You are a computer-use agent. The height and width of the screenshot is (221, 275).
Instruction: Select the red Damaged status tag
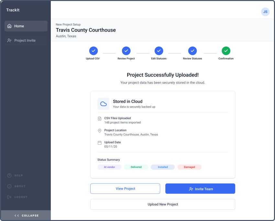(x=189, y=167)
